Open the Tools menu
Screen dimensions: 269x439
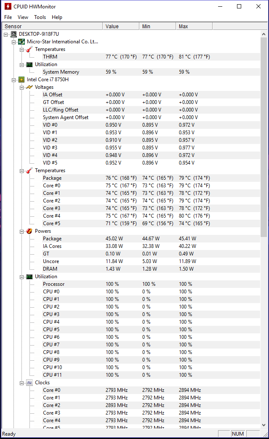click(x=40, y=17)
